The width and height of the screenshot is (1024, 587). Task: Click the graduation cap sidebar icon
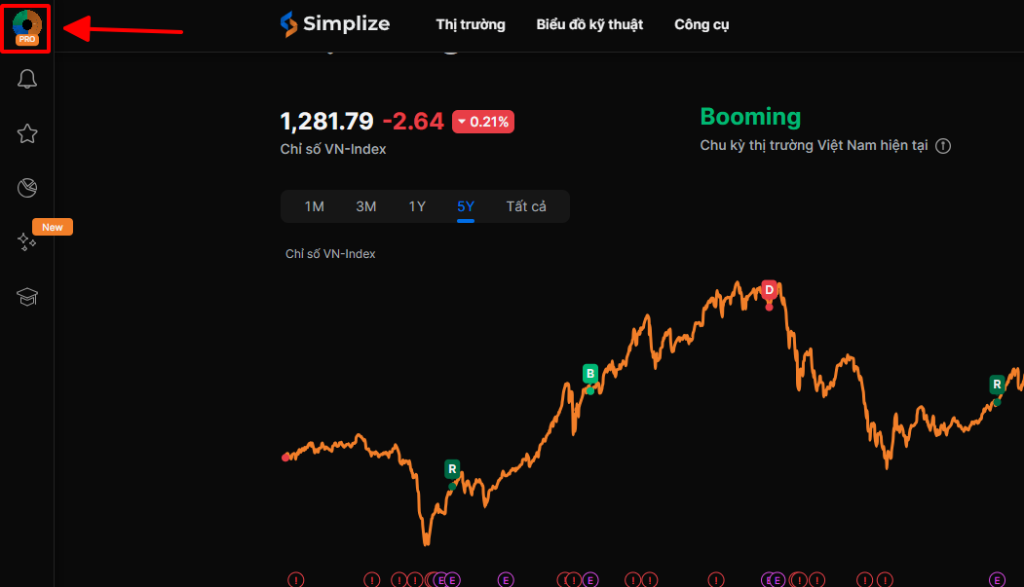27,297
